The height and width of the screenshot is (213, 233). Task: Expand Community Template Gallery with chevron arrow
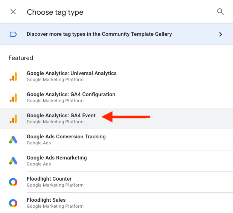(221, 34)
